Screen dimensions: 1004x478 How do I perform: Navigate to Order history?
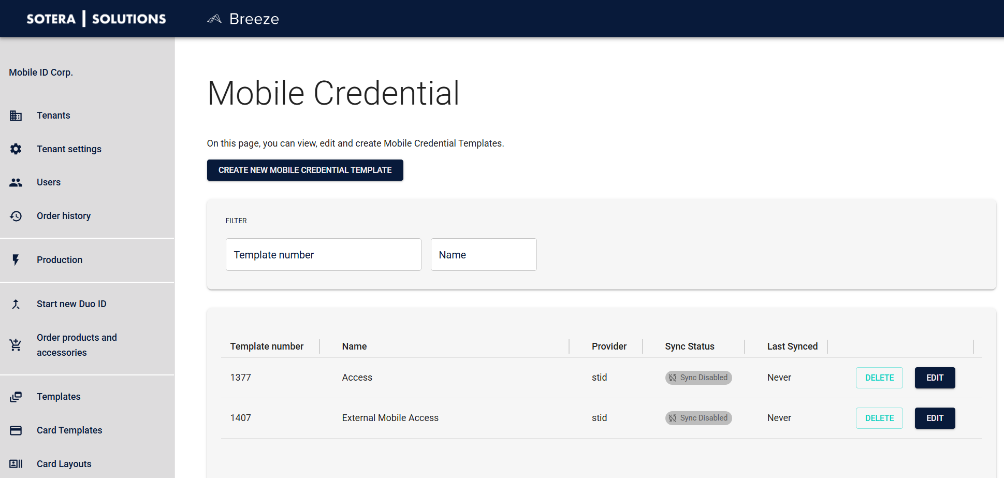63,216
